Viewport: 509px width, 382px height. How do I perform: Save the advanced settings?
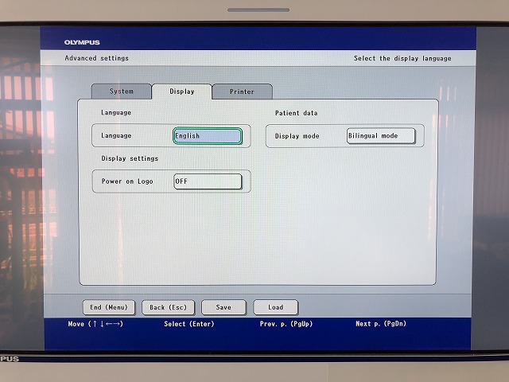[223, 307]
